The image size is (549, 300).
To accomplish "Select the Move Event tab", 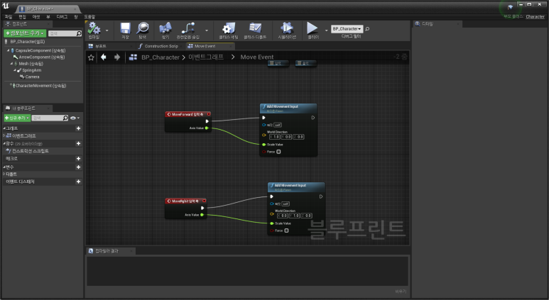I will (210, 46).
